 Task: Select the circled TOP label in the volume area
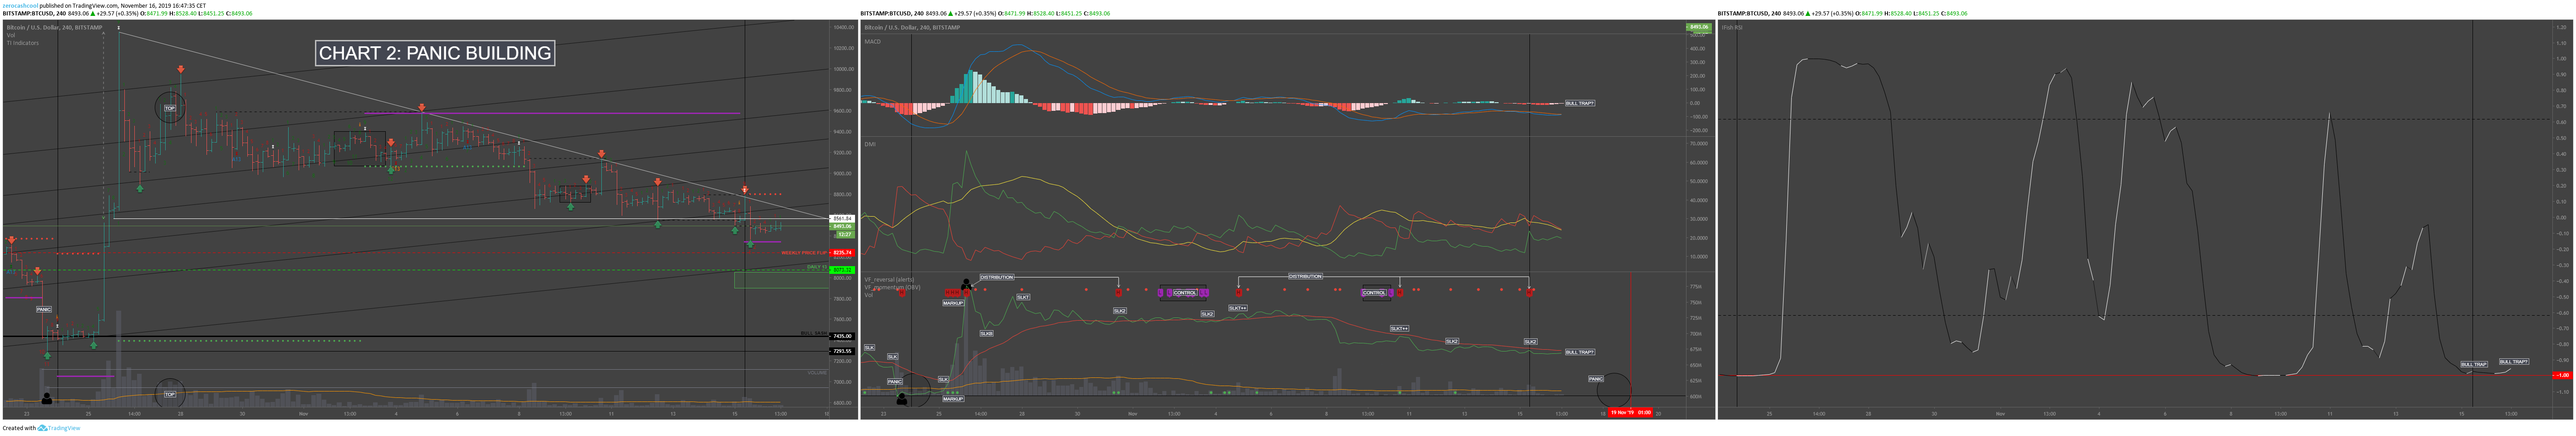pos(170,394)
